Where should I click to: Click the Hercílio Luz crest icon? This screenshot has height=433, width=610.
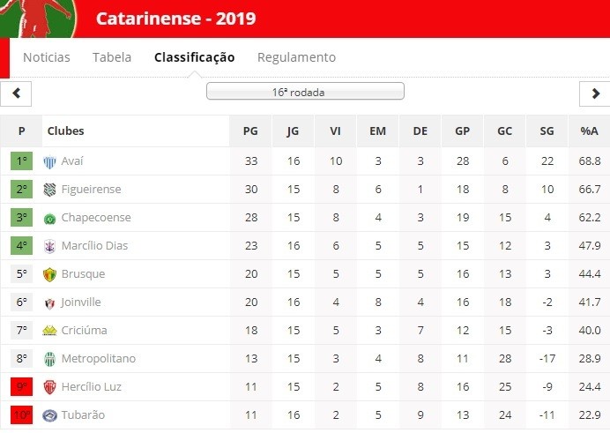click(x=50, y=387)
